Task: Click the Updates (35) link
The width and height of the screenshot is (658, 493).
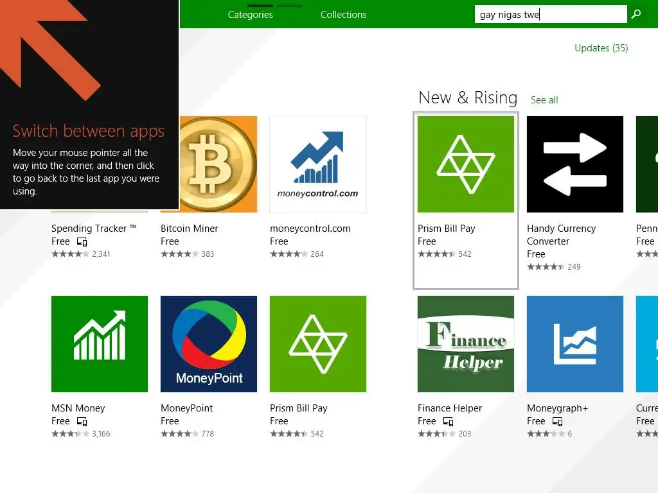Action: (601, 48)
